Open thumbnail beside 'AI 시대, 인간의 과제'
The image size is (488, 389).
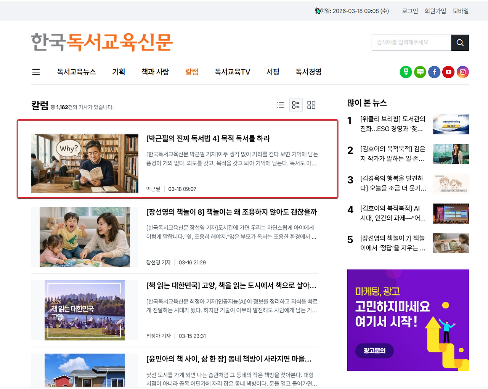point(451,214)
